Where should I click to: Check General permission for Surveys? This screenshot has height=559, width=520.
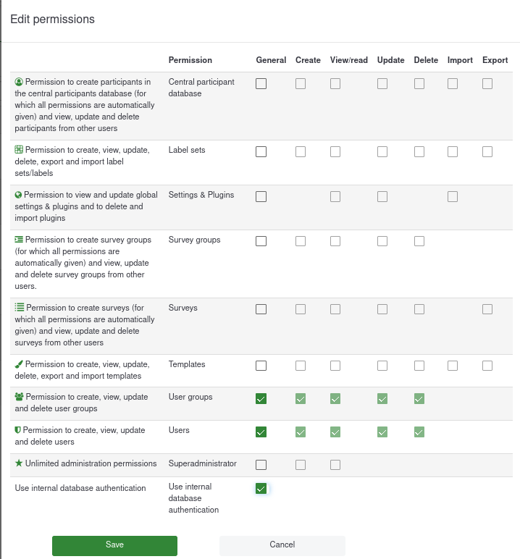point(261,309)
